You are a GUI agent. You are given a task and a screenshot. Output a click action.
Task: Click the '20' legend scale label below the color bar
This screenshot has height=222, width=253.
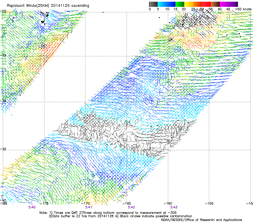point(184,9)
